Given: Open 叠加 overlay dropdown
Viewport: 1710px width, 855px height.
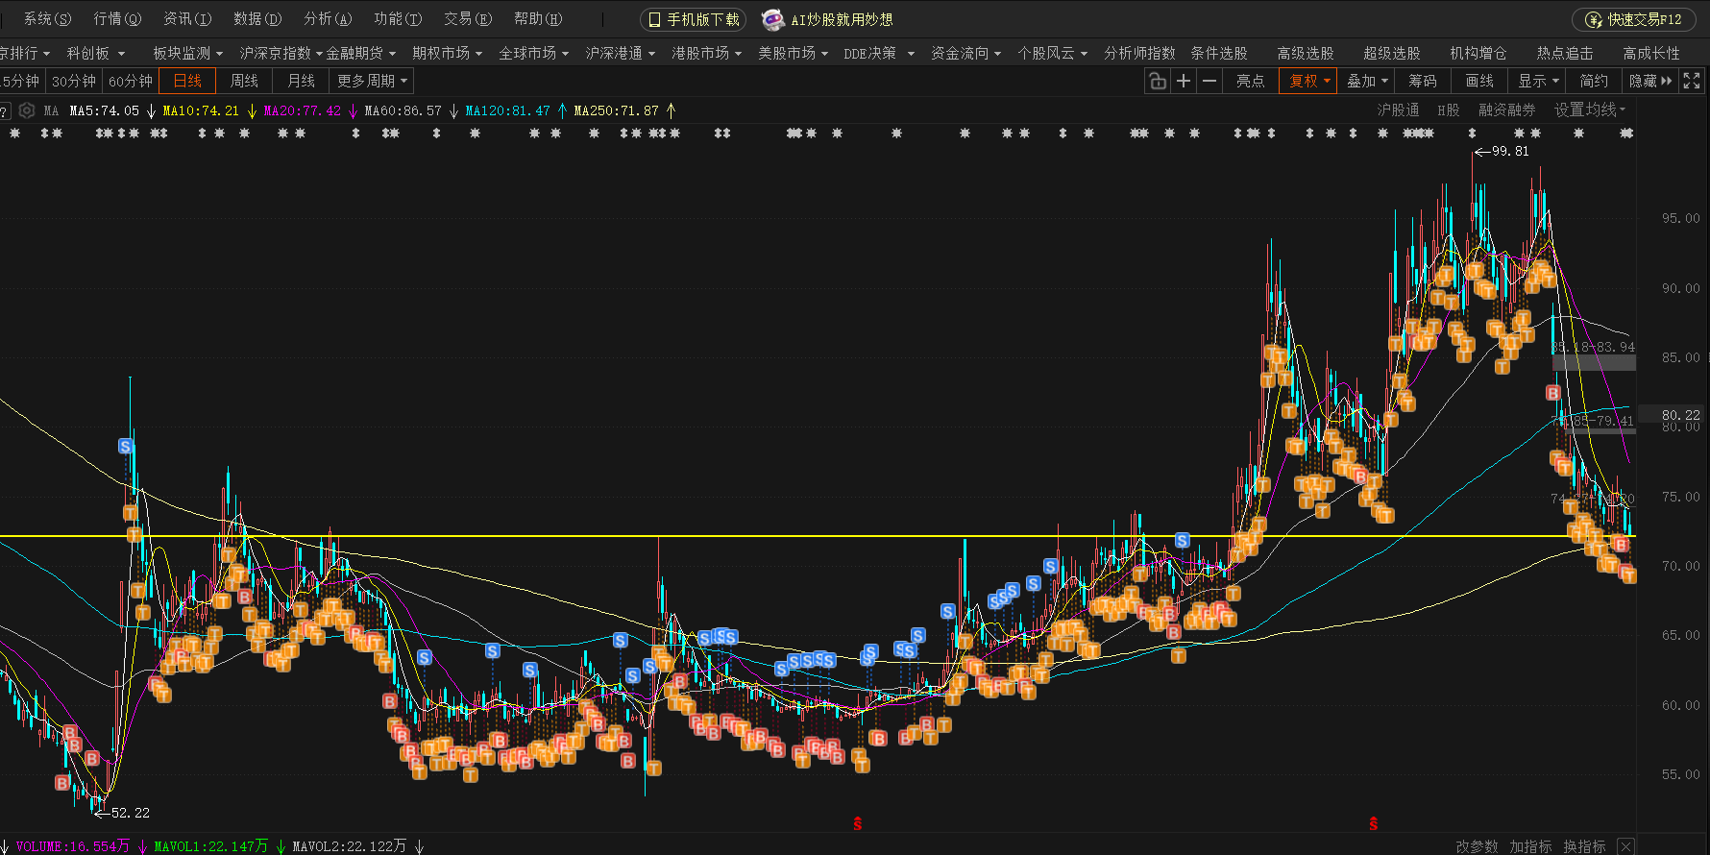Looking at the screenshot, I should point(1367,82).
